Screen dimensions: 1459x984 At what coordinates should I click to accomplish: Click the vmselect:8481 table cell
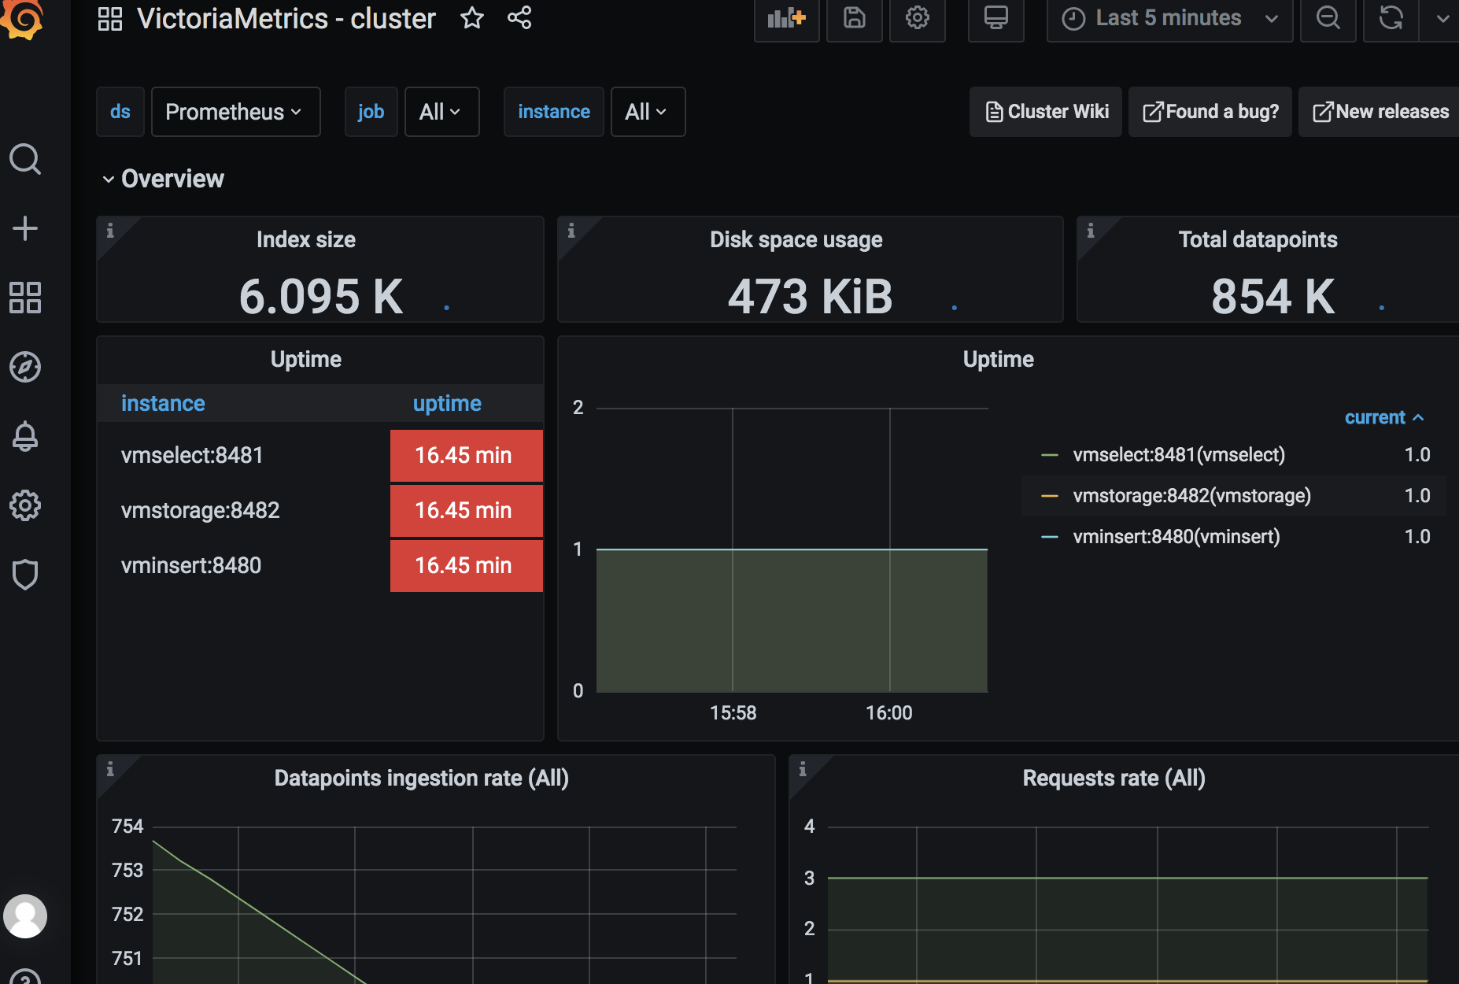tap(192, 455)
